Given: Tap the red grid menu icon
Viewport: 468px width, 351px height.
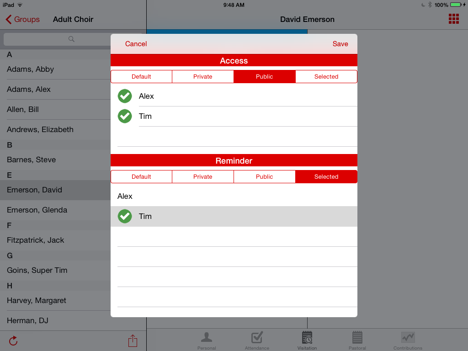Looking at the screenshot, I should [453, 19].
